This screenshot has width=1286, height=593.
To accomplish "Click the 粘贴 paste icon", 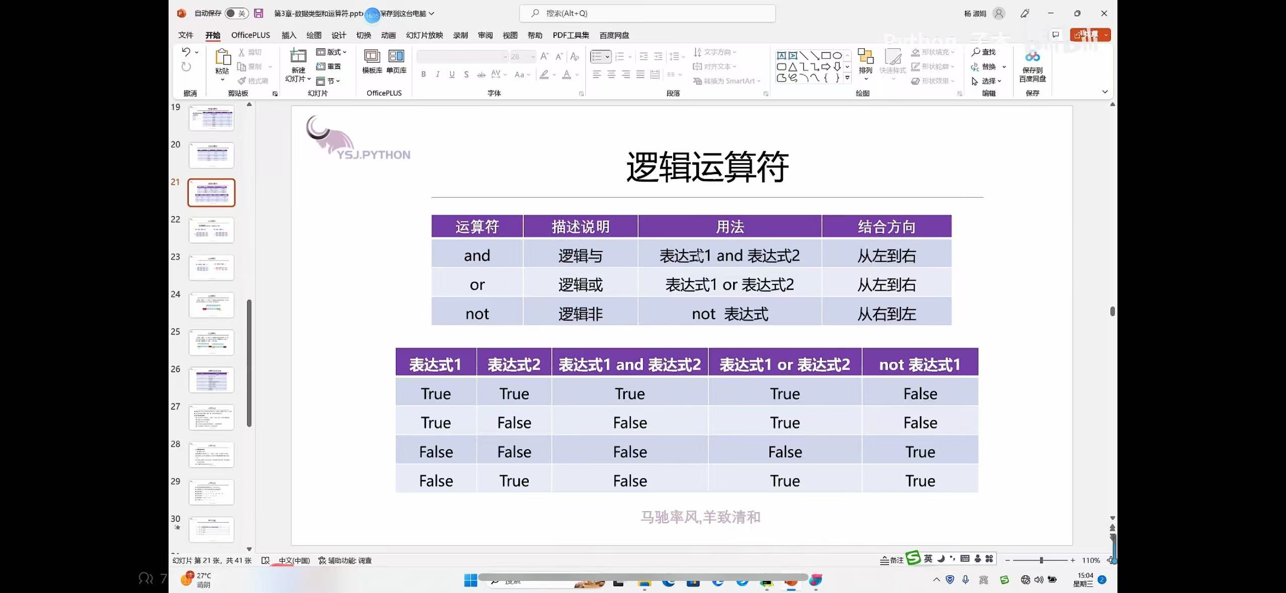I will pyautogui.click(x=222, y=57).
